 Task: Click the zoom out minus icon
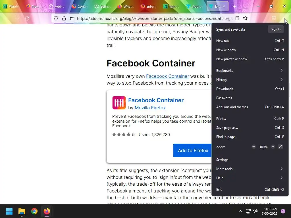(x=253, y=147)
